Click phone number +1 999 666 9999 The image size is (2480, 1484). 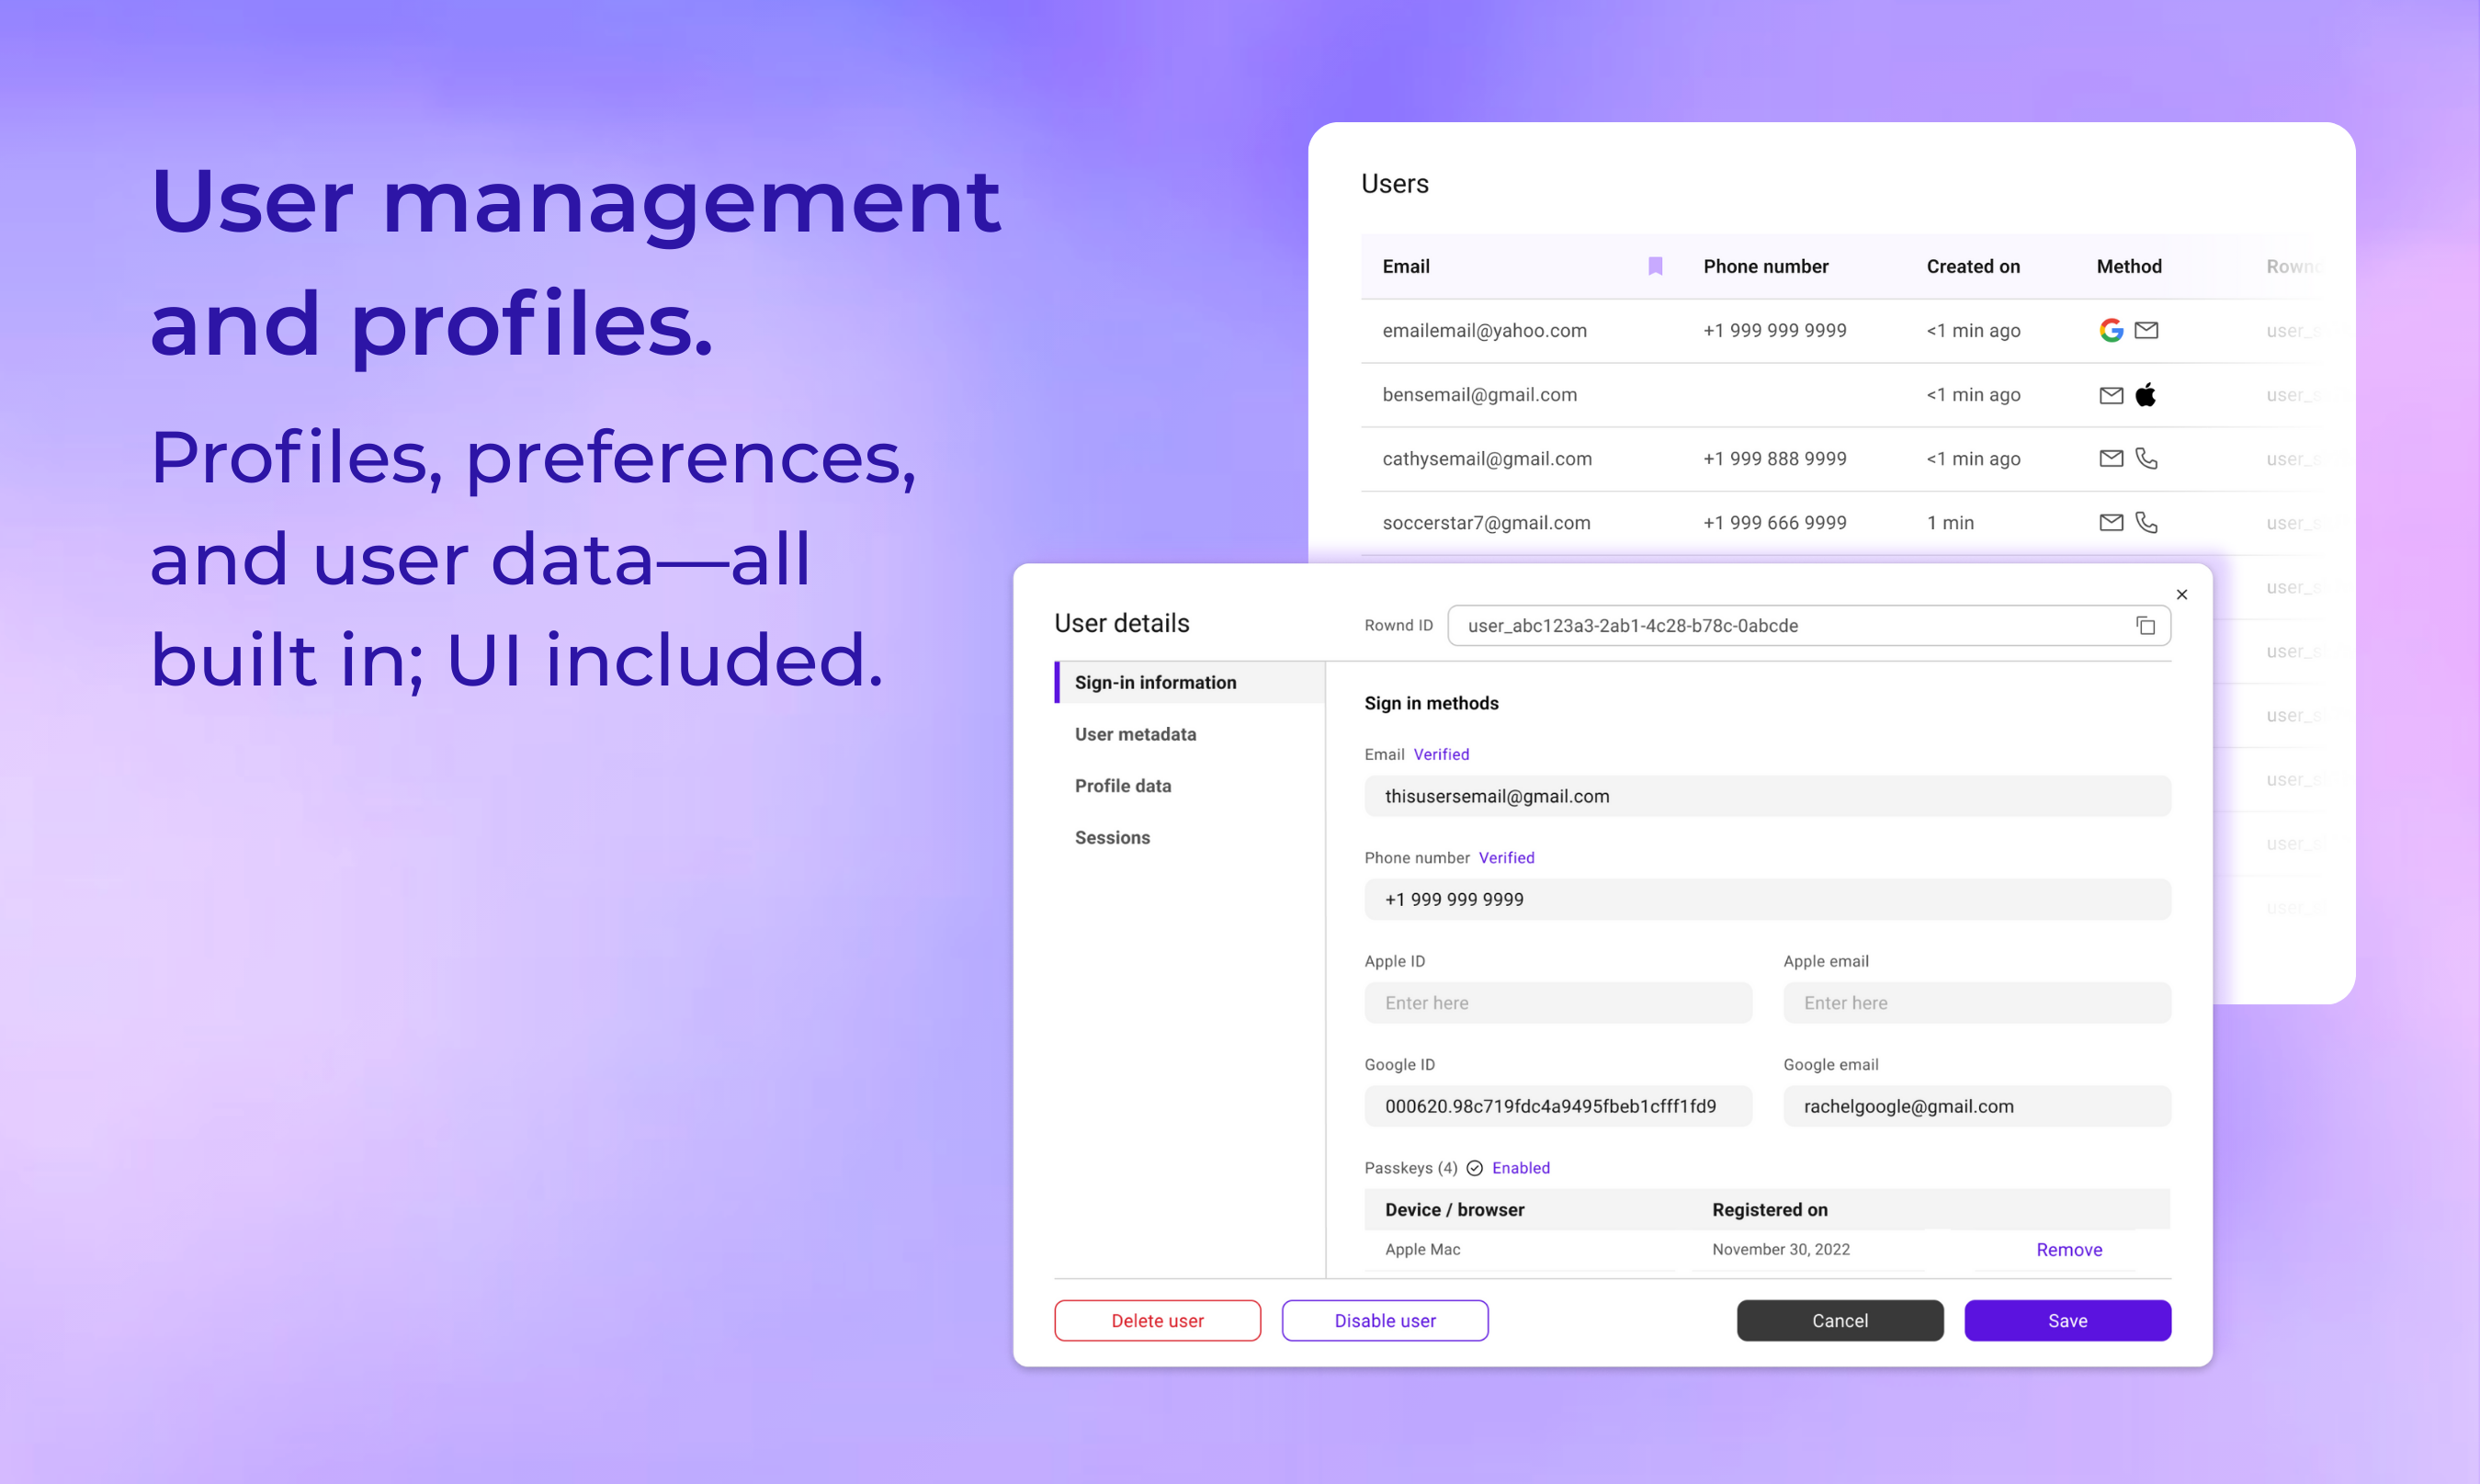[1774, 522]
